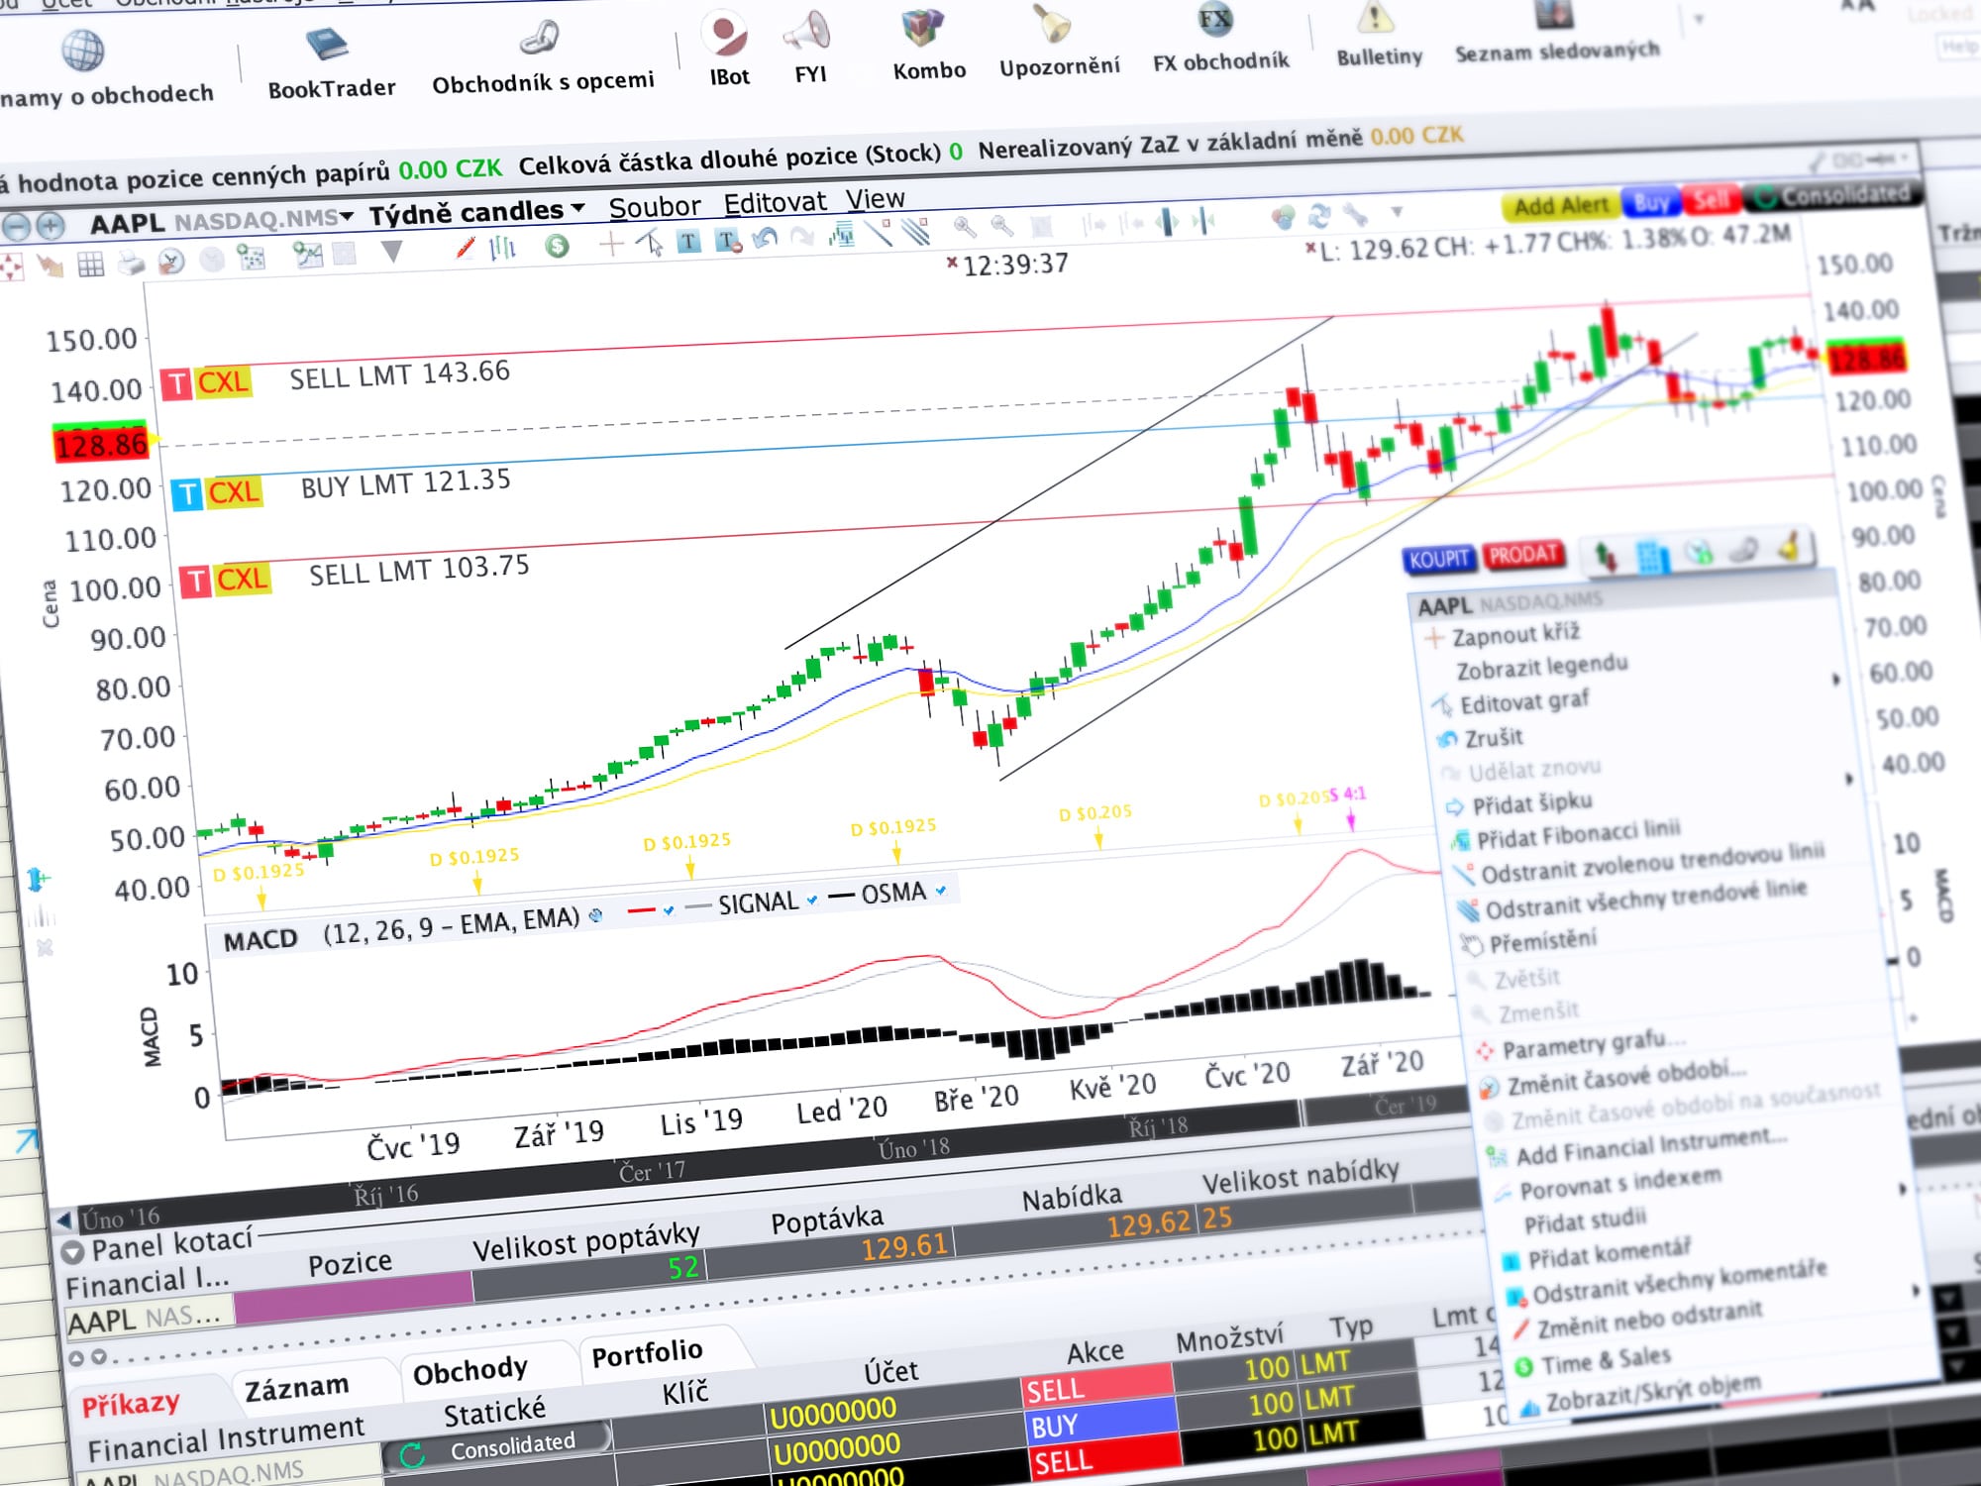
Task: Open MACD parameter settings icon
Action: (x=595, y=915)
